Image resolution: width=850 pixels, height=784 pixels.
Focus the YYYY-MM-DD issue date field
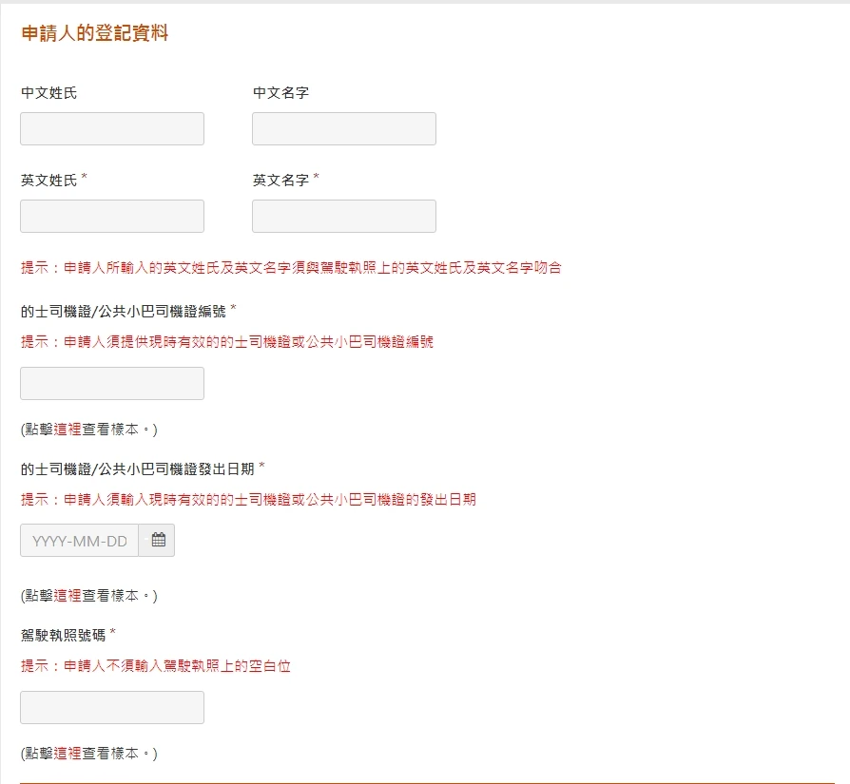coord(79,540)
